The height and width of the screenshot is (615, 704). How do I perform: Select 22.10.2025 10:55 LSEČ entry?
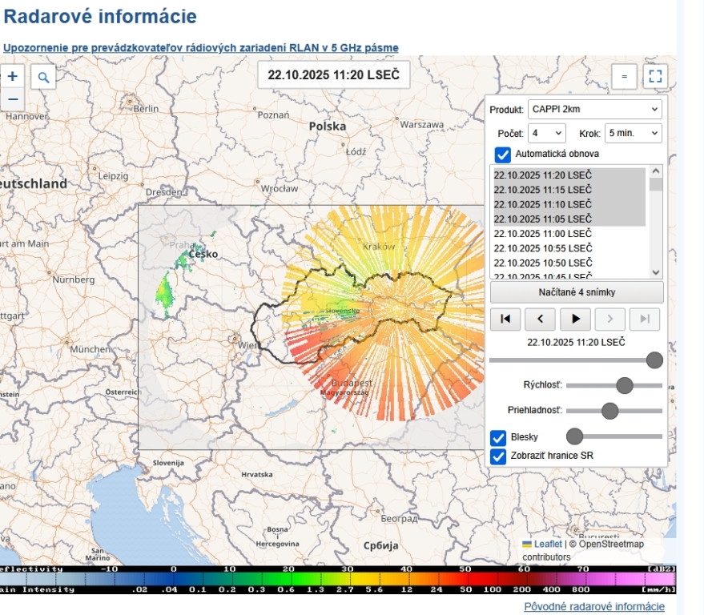(542, 247)
